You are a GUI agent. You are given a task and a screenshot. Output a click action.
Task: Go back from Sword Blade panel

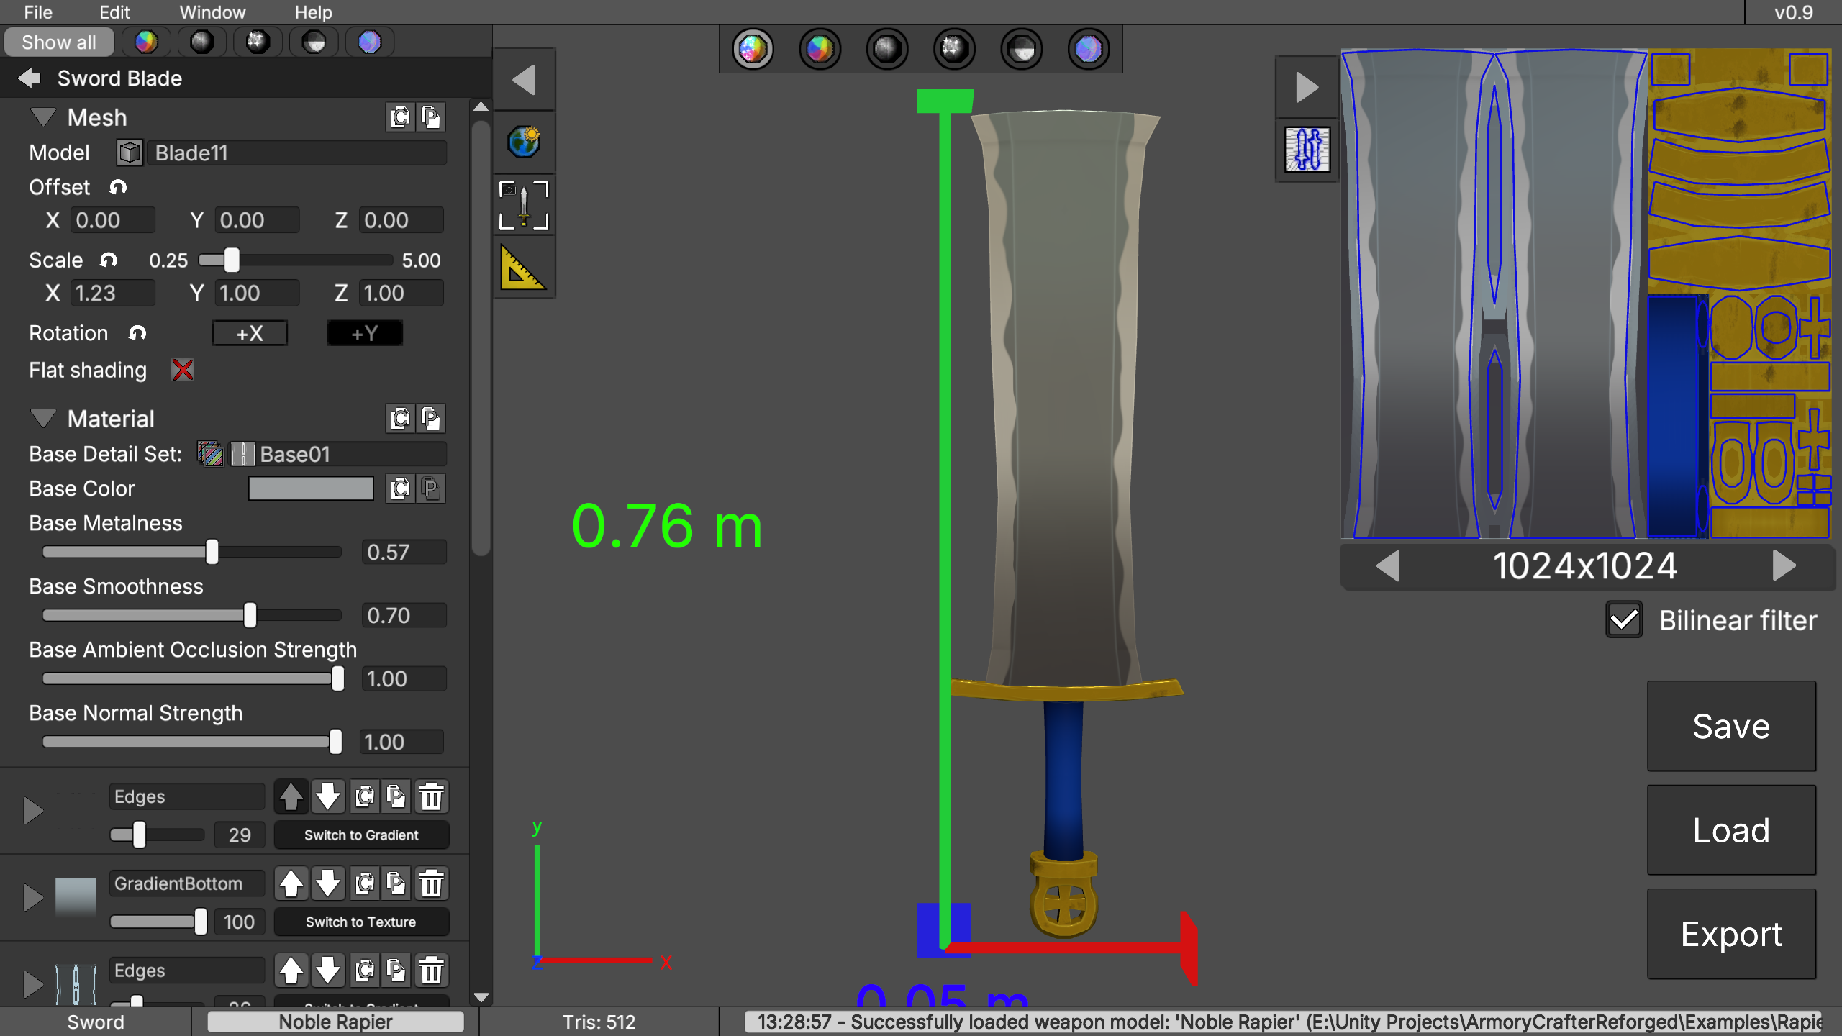(x=30, y=78)
